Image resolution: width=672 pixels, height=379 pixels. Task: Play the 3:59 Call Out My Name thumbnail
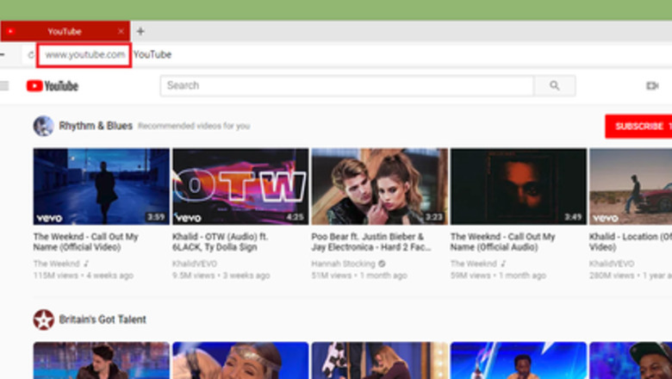tap(102, 186)
